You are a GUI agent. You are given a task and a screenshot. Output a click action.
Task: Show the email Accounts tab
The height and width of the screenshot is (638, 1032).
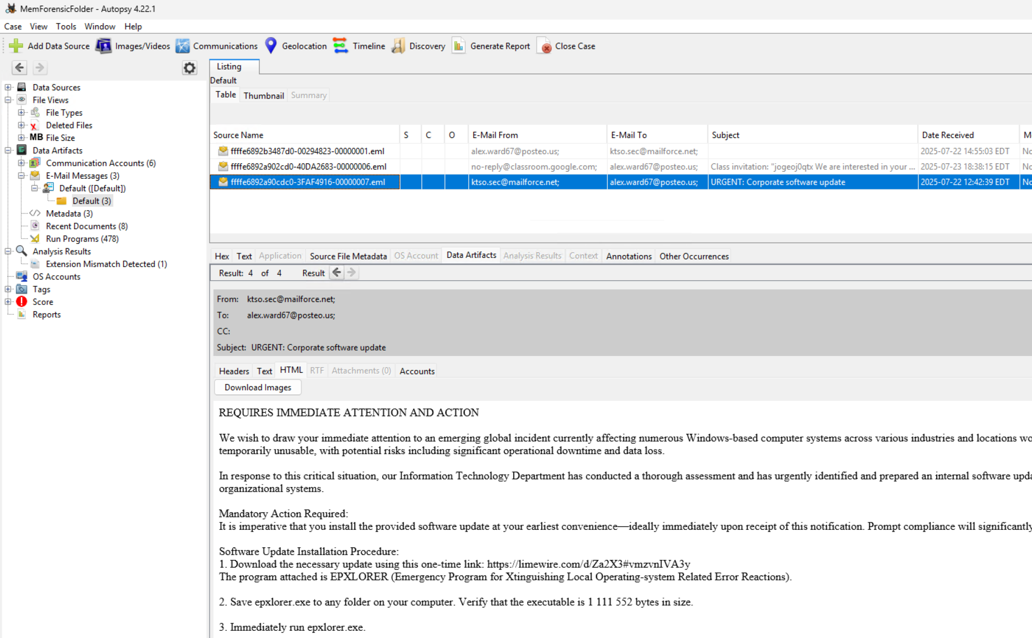[417, 371]
